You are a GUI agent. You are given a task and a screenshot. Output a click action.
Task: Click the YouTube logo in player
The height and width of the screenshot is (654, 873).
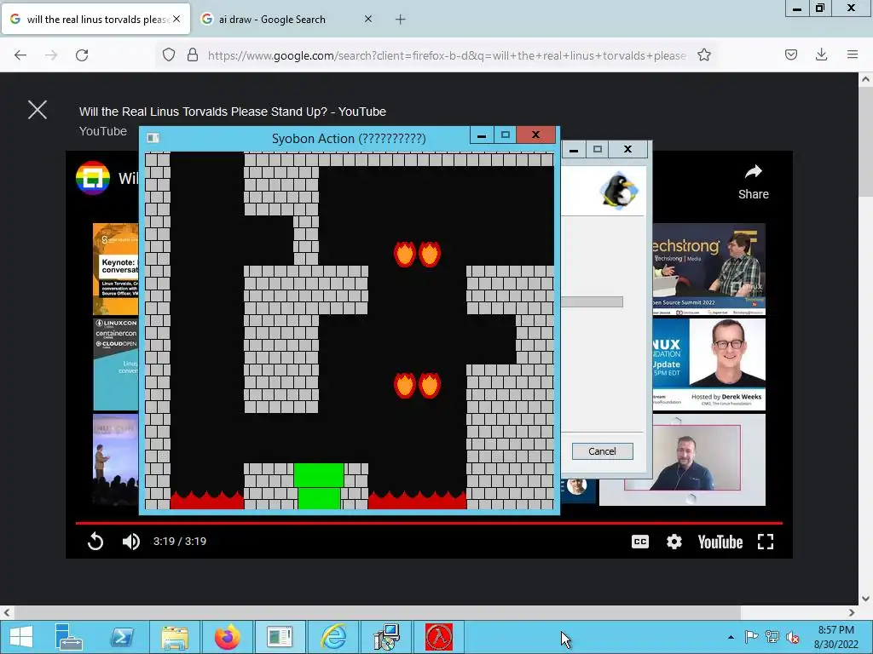(x=720, y=542)
